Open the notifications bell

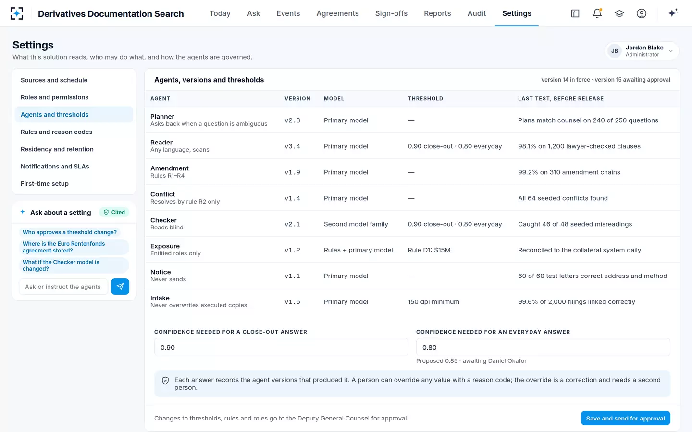597,13
